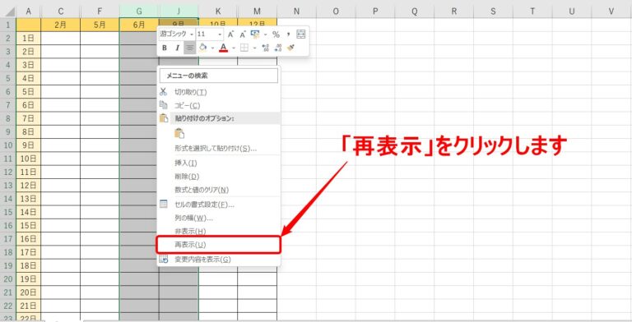Select 削除(D) menu entry
Screen dimensions: 632x322
(x=218, y=177)
